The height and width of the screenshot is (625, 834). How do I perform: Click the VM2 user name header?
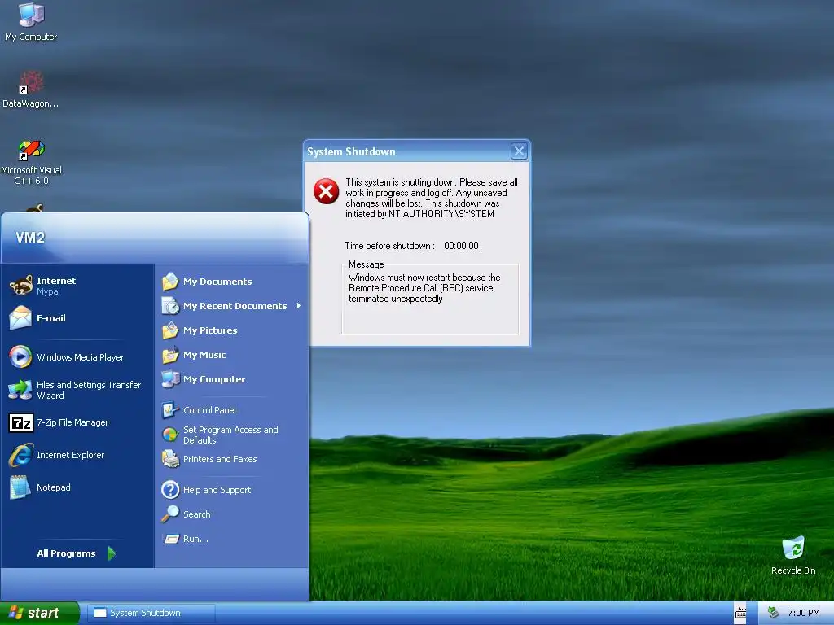pos(30,237)
